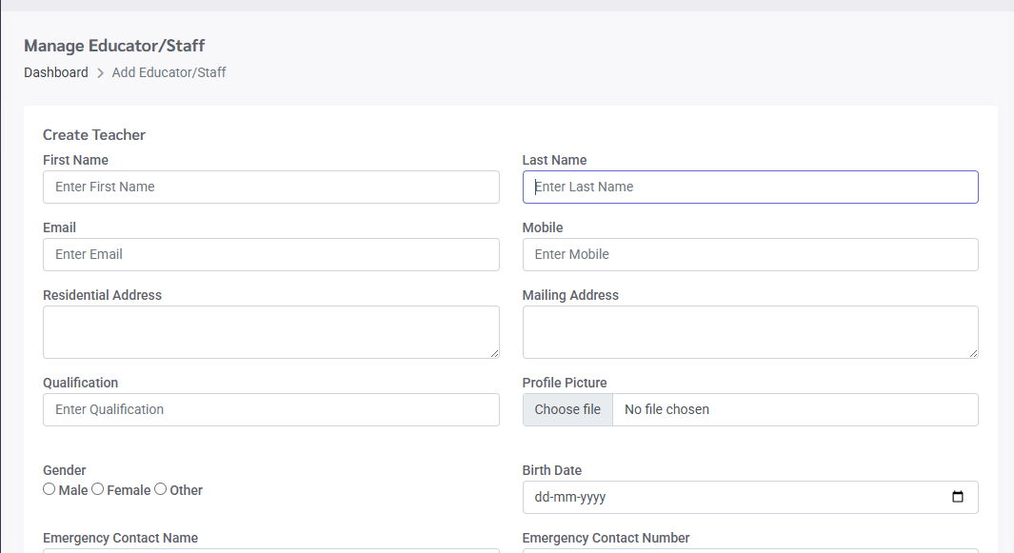Viewport: 1014px width, 553px height.
Task: Select the Female gender radio button
Action: pos(98,489)
